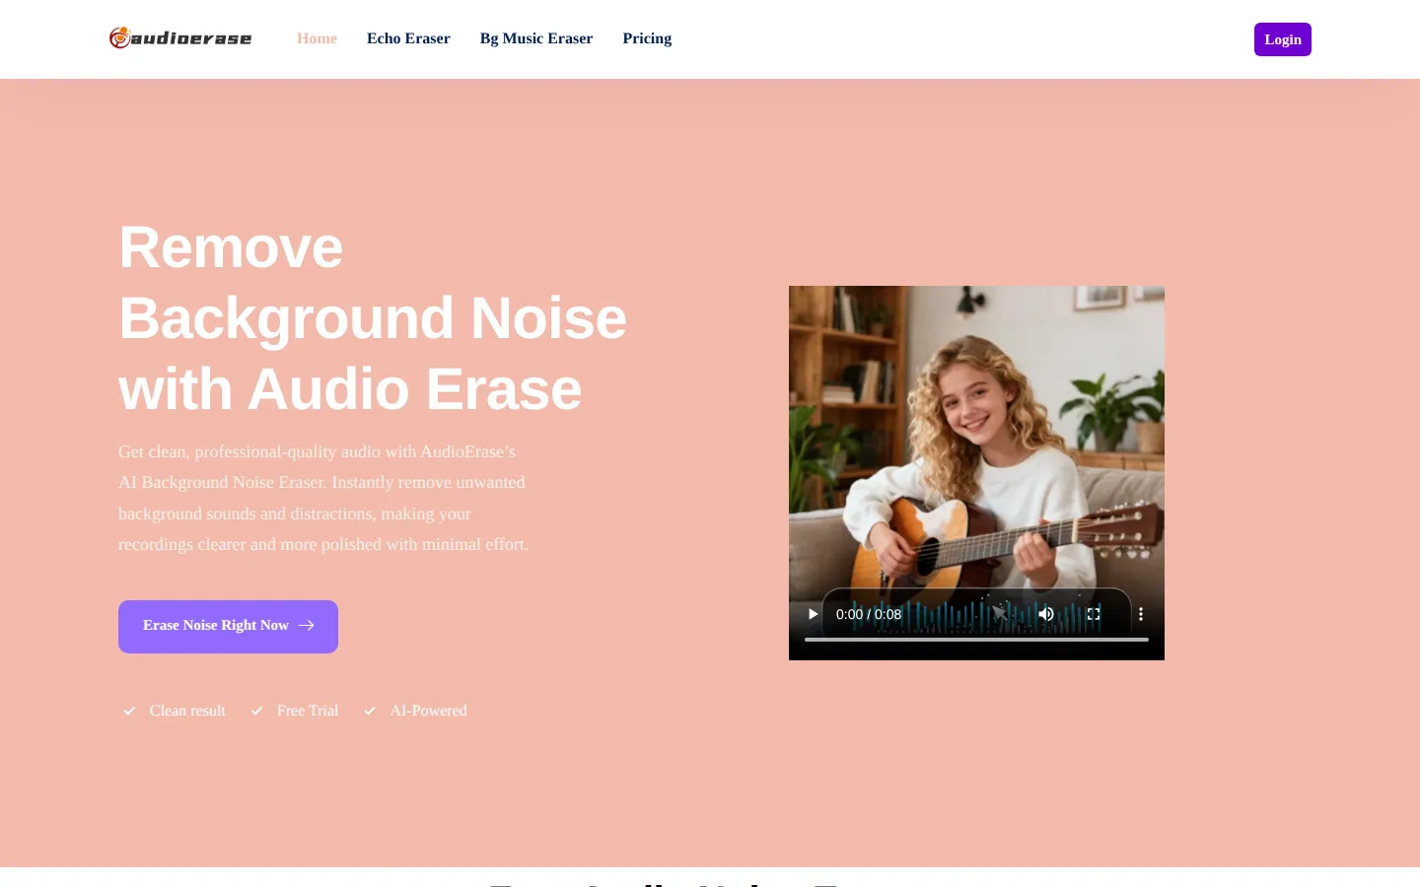1420x887 pixels.
Task: Play the guitar demo video
Action: [813, 614]
